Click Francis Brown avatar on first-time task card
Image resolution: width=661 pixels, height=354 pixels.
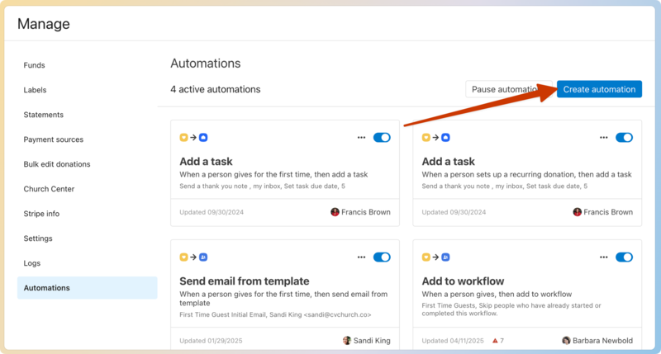click(335, 212)
